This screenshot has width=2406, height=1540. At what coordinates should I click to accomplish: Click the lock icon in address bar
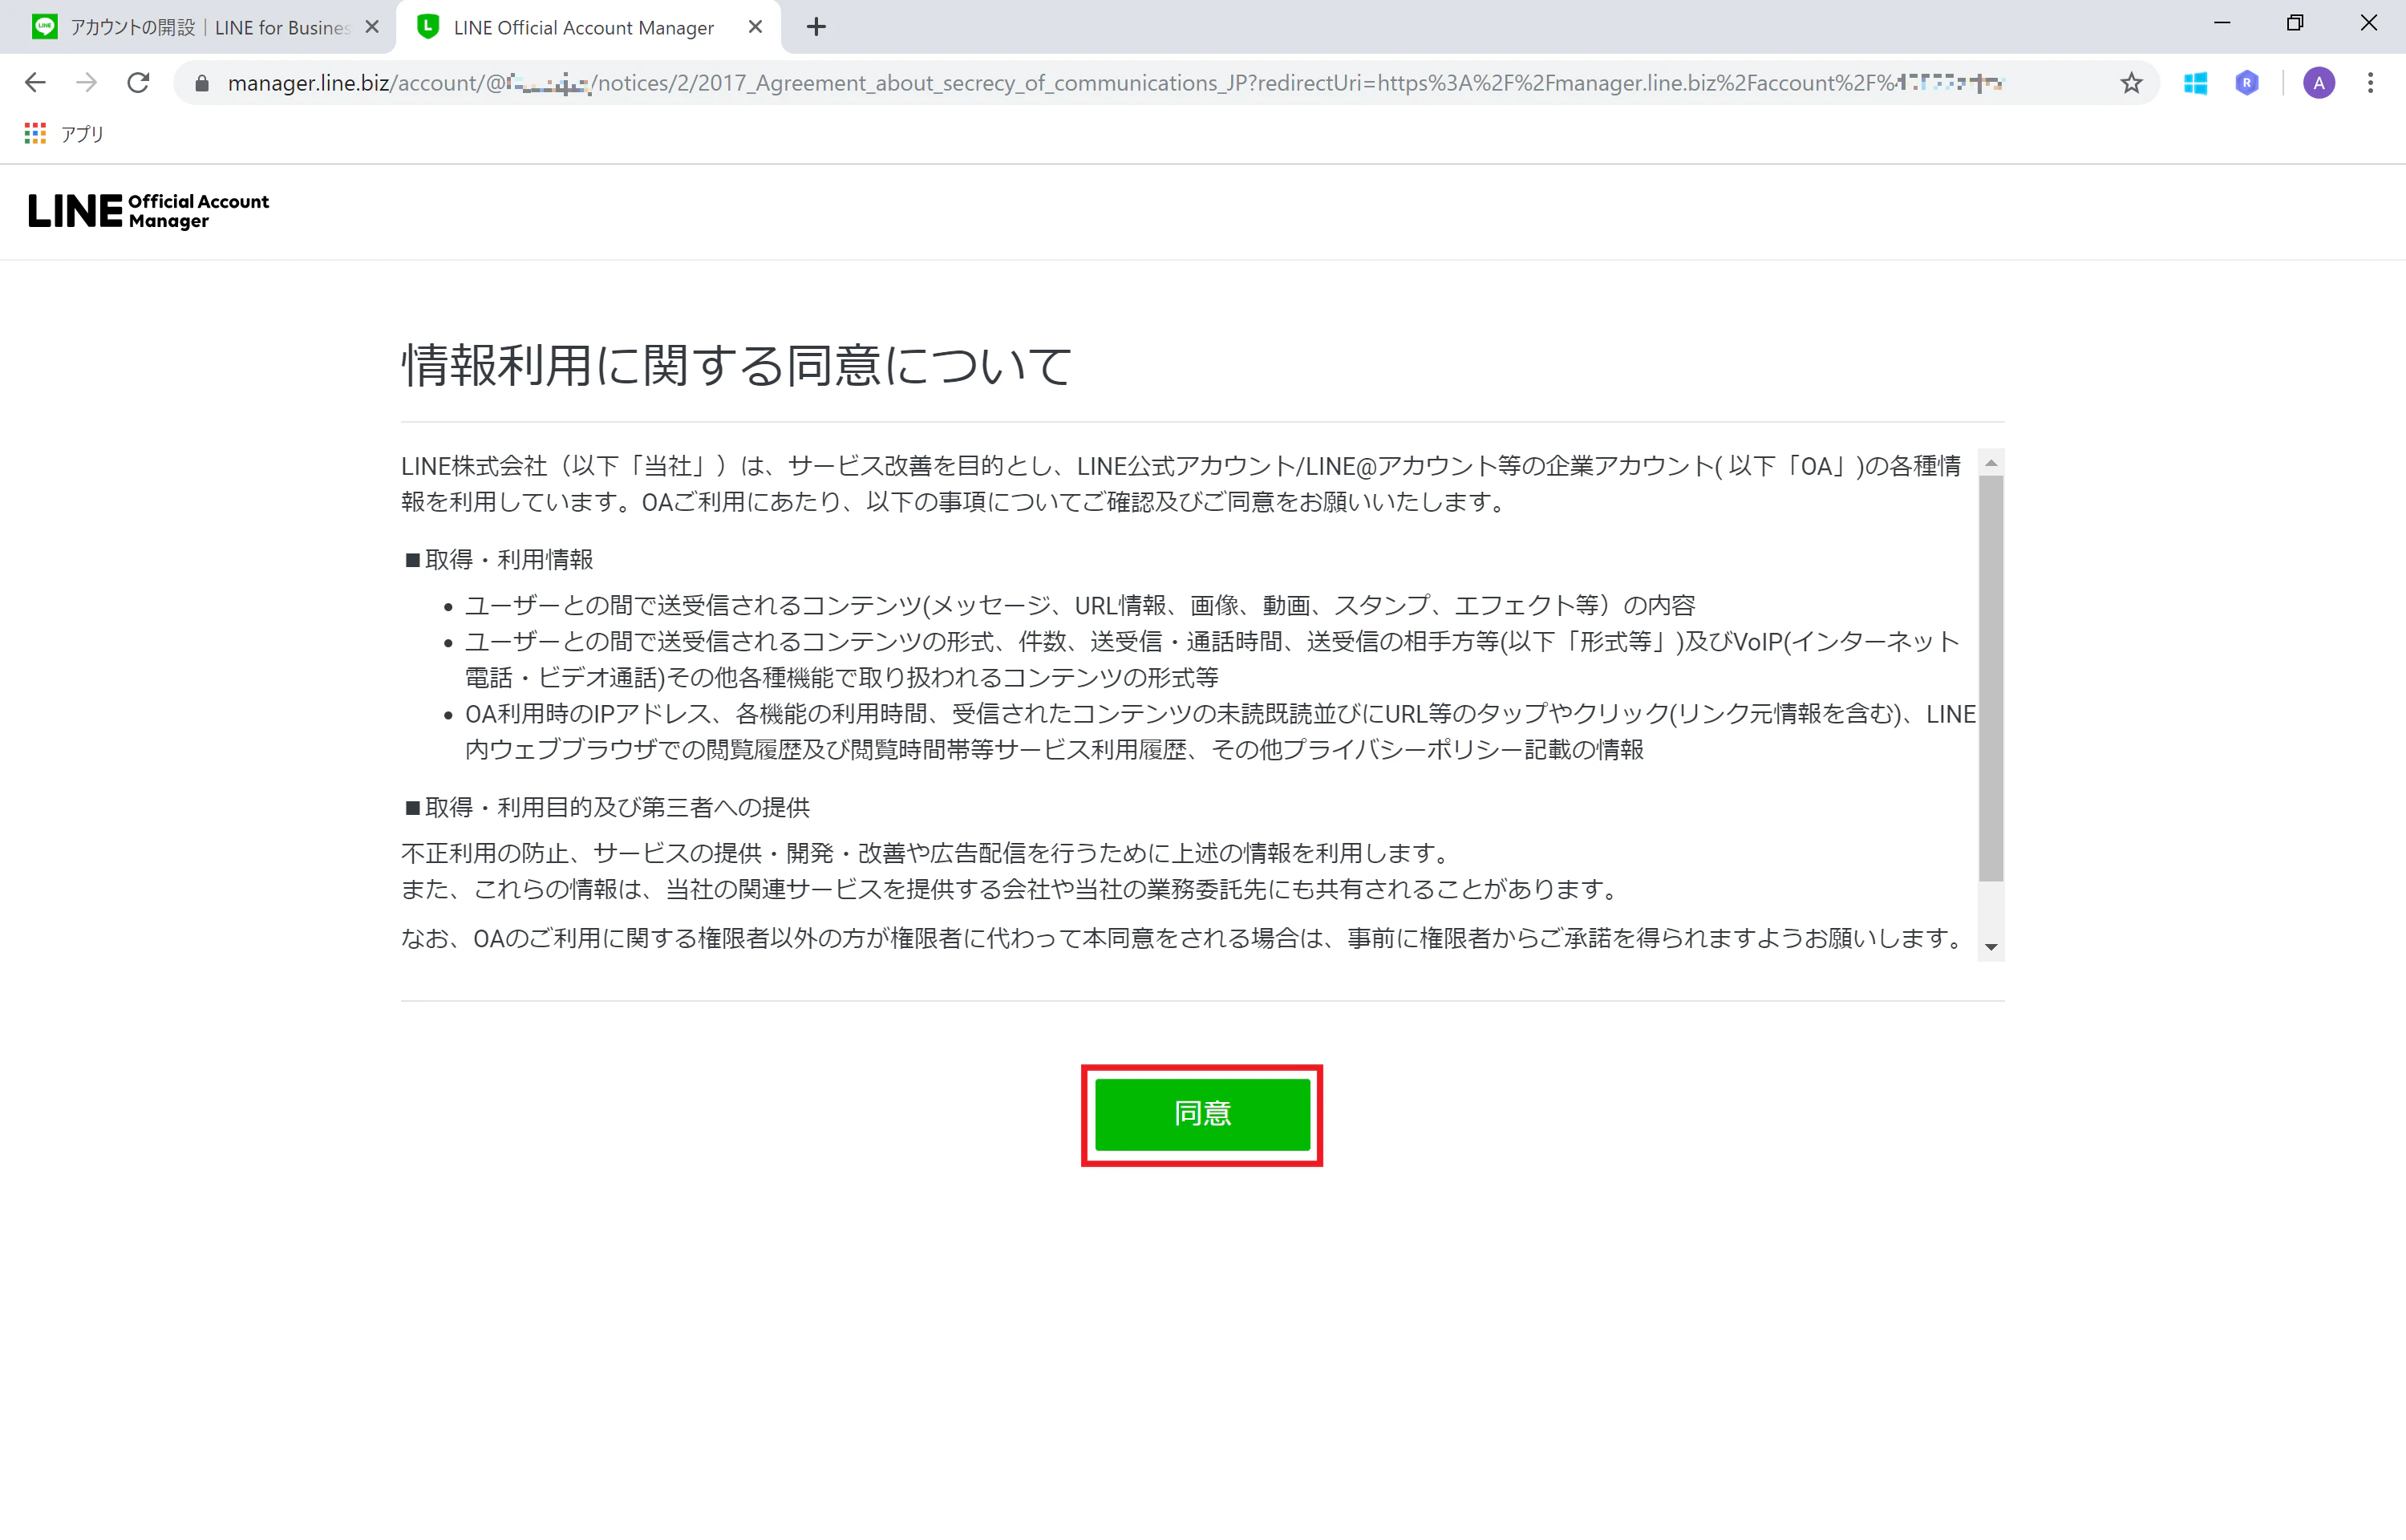[202, 84]
